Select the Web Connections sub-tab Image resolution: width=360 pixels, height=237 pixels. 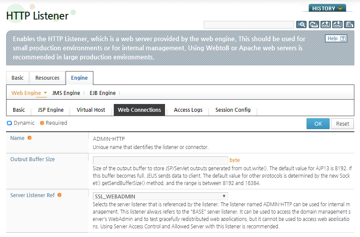(x=139, y=110)
